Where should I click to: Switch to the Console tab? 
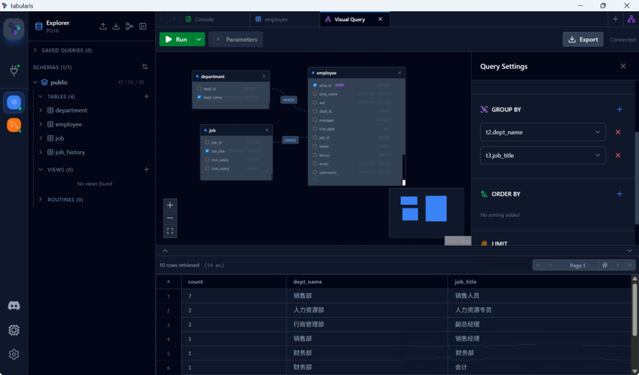point(203,19)
